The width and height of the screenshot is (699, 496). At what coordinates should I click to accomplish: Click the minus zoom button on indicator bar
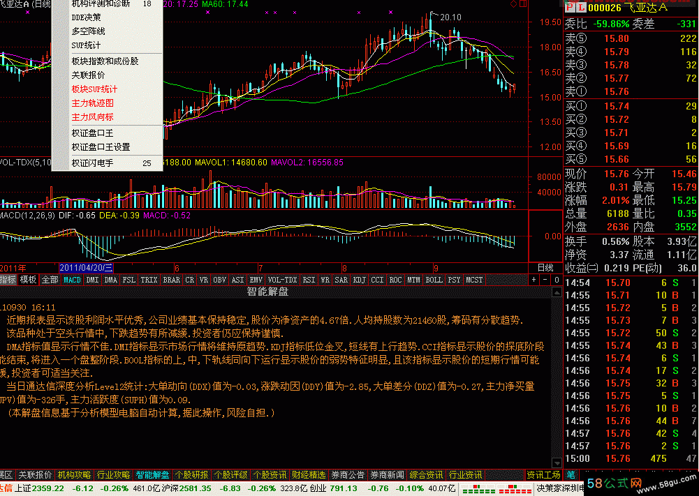(x=545, y=280)
